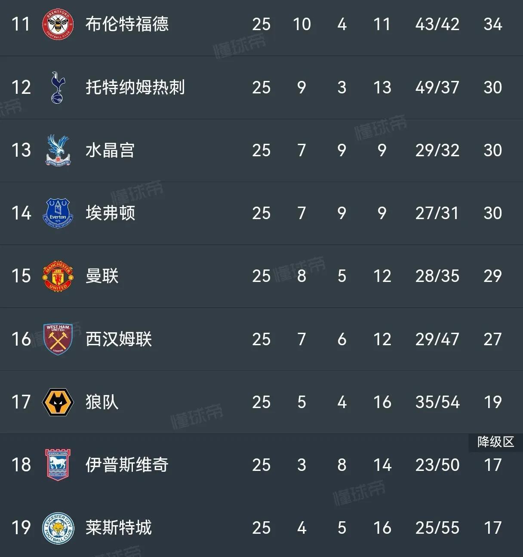Click the Wolves golden wolf crest
Screen dimensions: 523x557
58,402
